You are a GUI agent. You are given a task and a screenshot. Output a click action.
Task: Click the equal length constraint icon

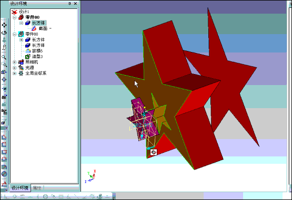[61, 196]
